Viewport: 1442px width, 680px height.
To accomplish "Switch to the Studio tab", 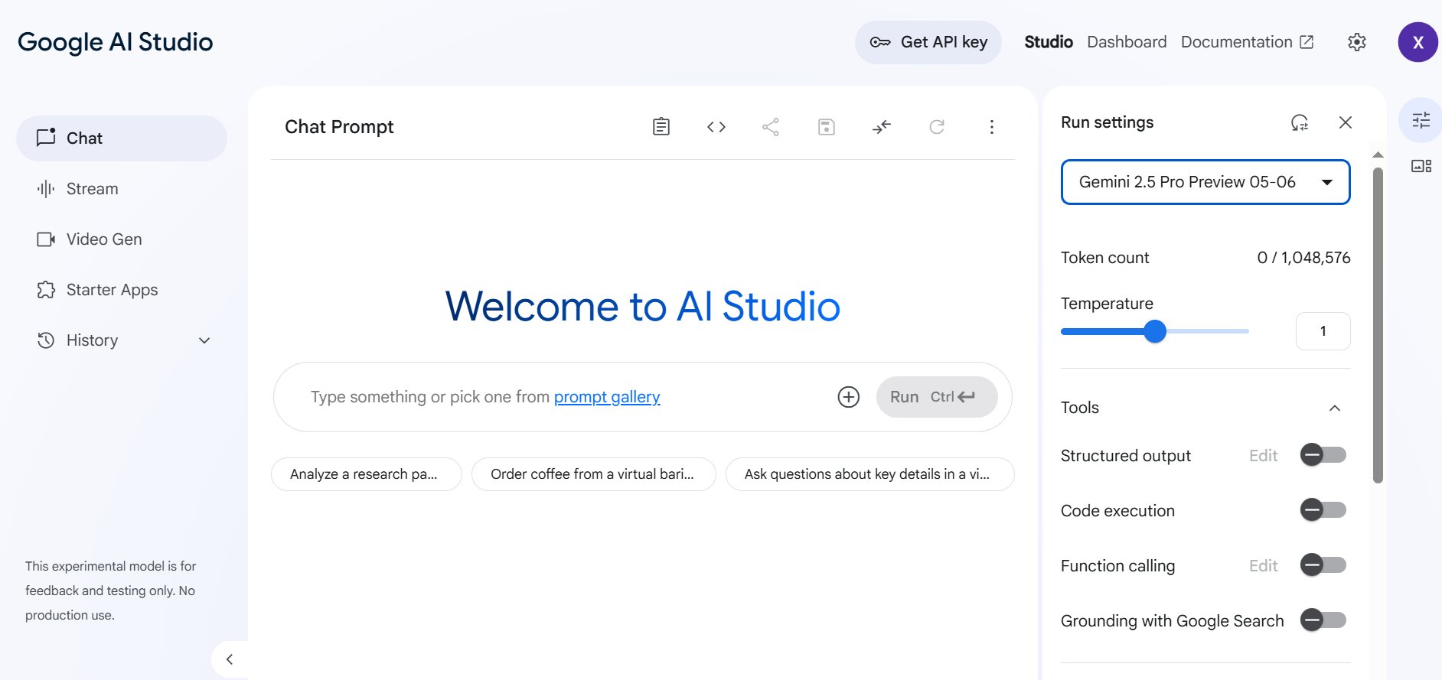I will [1049, 42].
